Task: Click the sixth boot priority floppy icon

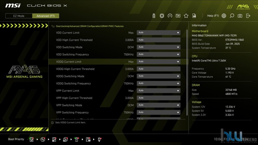Action: pos(88,139)
